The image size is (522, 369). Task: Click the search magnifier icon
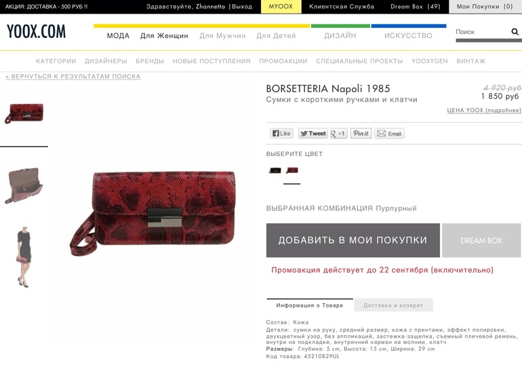coord(515,32)
